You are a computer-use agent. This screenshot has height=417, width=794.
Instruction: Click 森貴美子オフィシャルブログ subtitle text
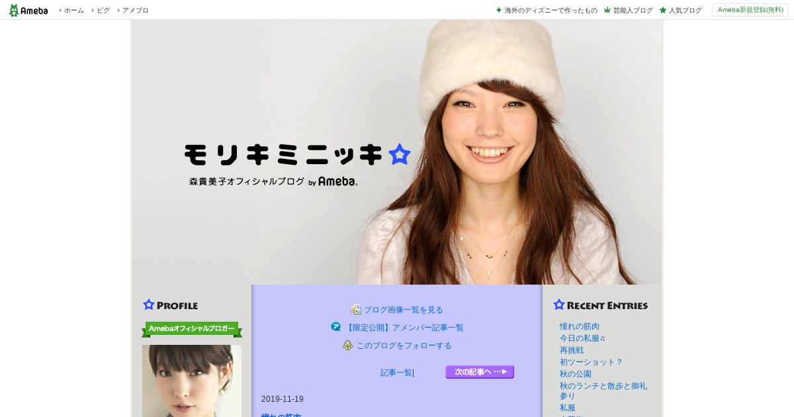[247, 181]
